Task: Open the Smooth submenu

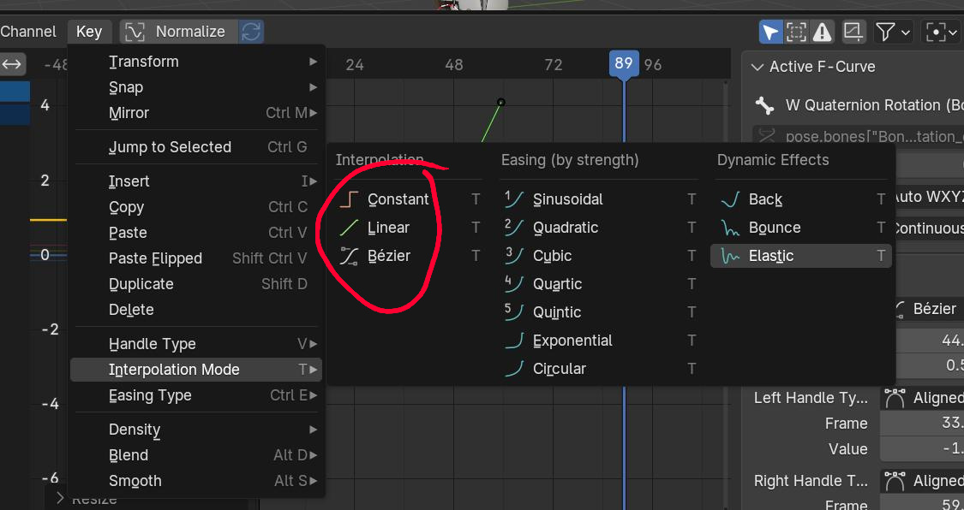Action: click(x=196, y=481)
